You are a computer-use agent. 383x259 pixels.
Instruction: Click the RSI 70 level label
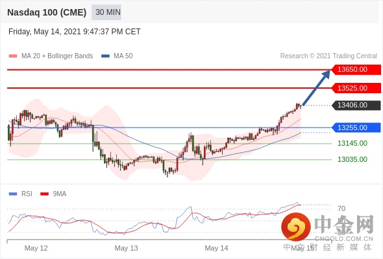tap(341, 208)
